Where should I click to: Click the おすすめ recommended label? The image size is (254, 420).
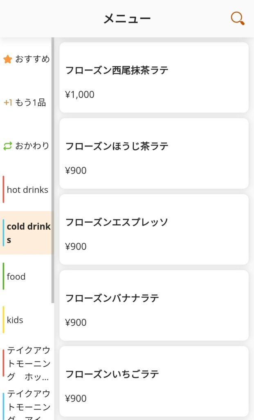(x=32, y=59)
